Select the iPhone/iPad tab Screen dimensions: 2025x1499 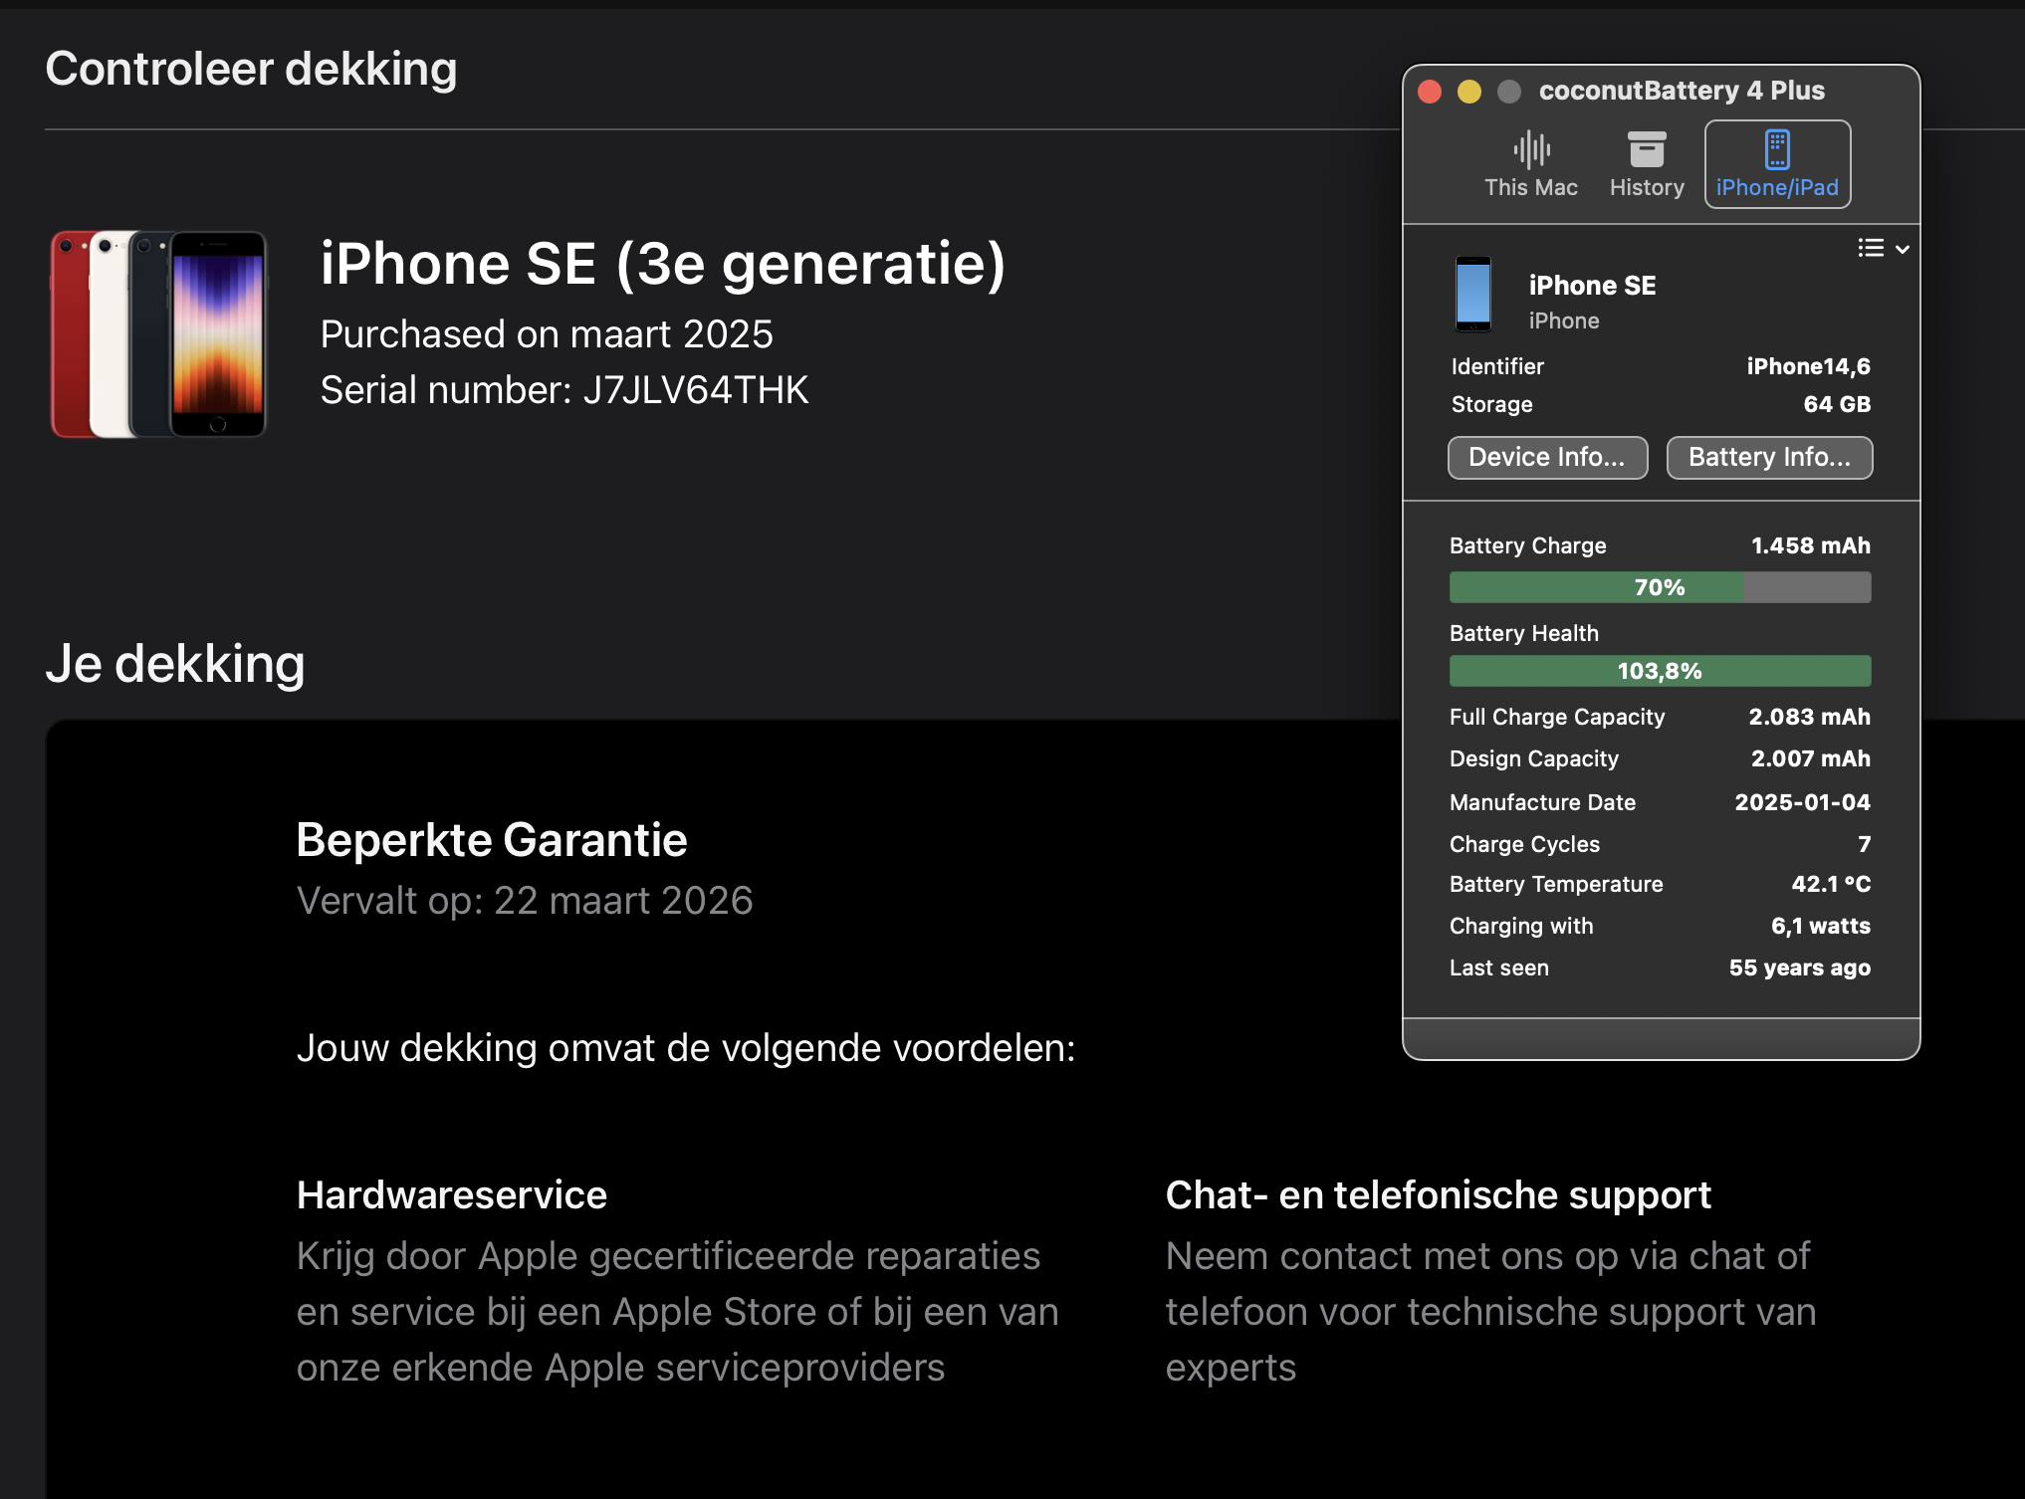[1777, 164]
